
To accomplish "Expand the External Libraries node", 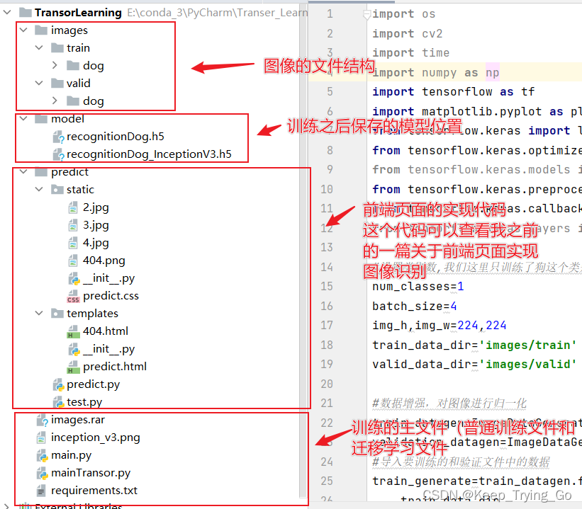I will 6,505.
